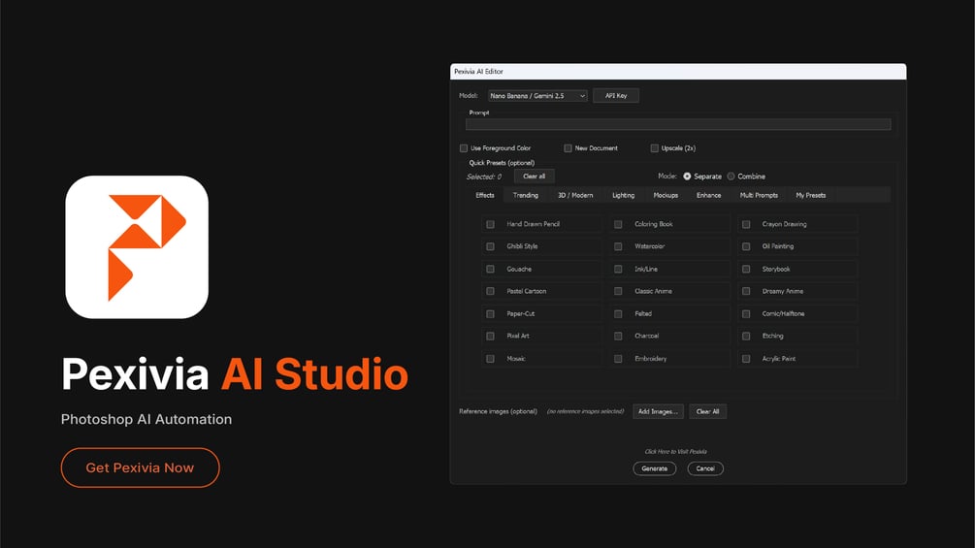Open the Enhance tab

click(708, 195)
